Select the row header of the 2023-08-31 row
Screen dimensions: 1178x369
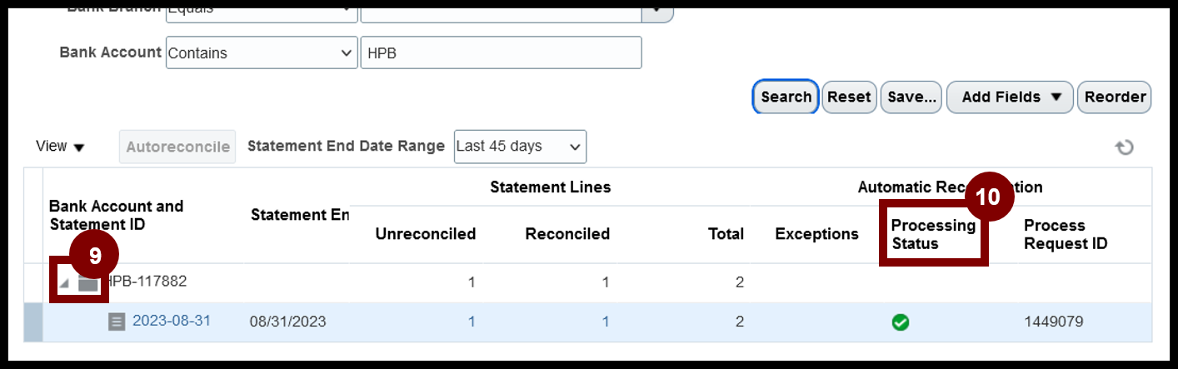click(x=33, y=322)
